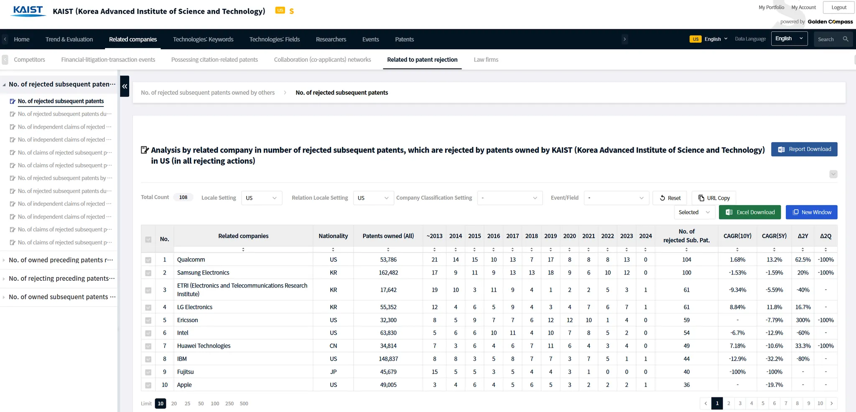Click the sub-tab left scroll arrow
The height and width of the screenshot is (412, 856).
[5, 60]
